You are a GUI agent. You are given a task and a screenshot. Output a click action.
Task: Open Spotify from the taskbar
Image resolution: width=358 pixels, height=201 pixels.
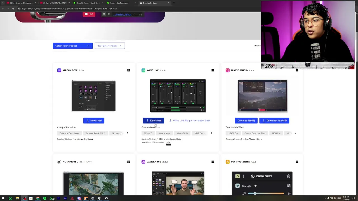point(45,198)
